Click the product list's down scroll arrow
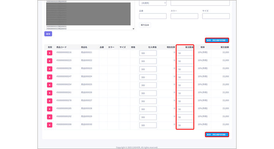Viewport: 274px width, 149px height. (133, 29)
